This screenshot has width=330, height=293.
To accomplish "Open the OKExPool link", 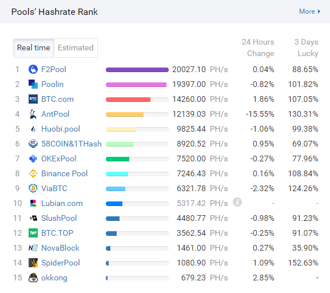I will (59, 159).
